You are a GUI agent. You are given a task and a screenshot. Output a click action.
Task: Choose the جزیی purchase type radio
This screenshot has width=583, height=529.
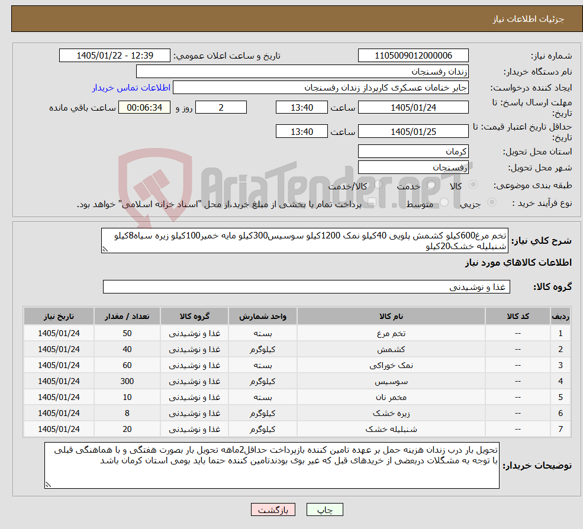[x=491, y=202]
